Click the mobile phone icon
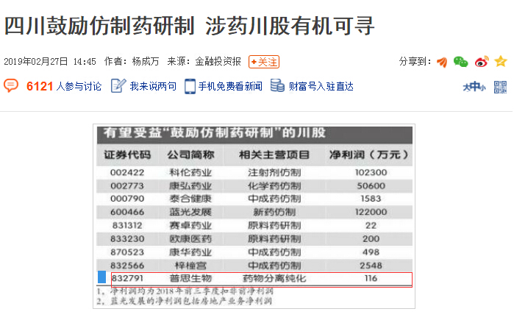The width and height of the screenshot is (514, 320). coord(190,86)
